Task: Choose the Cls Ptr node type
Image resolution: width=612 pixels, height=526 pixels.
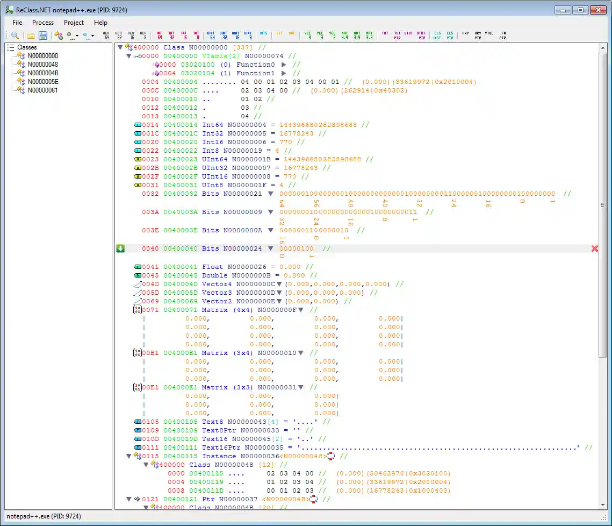Action: (450, 35)
